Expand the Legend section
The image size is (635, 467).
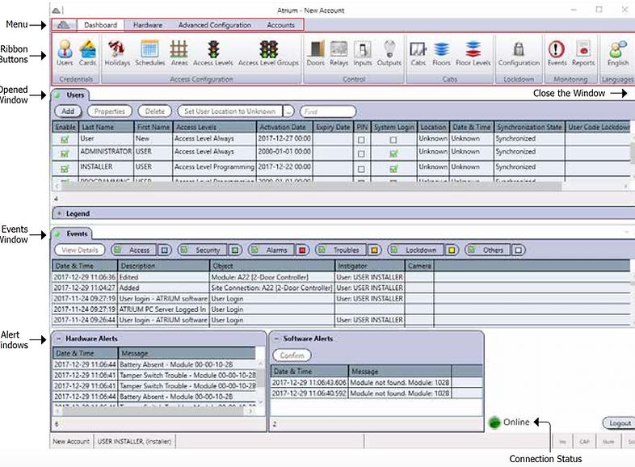click(x=59, y=213)
